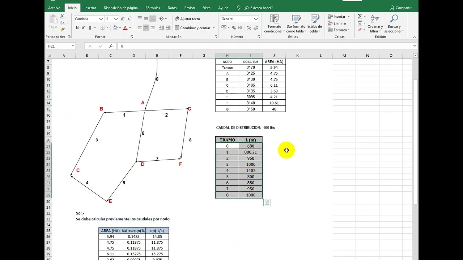Toggle bottom vertical alignment

153,19
